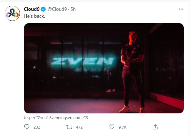The image size is (192, 133).
Task: Click the 9.7K likes count
Action: (x=123, y=127)
